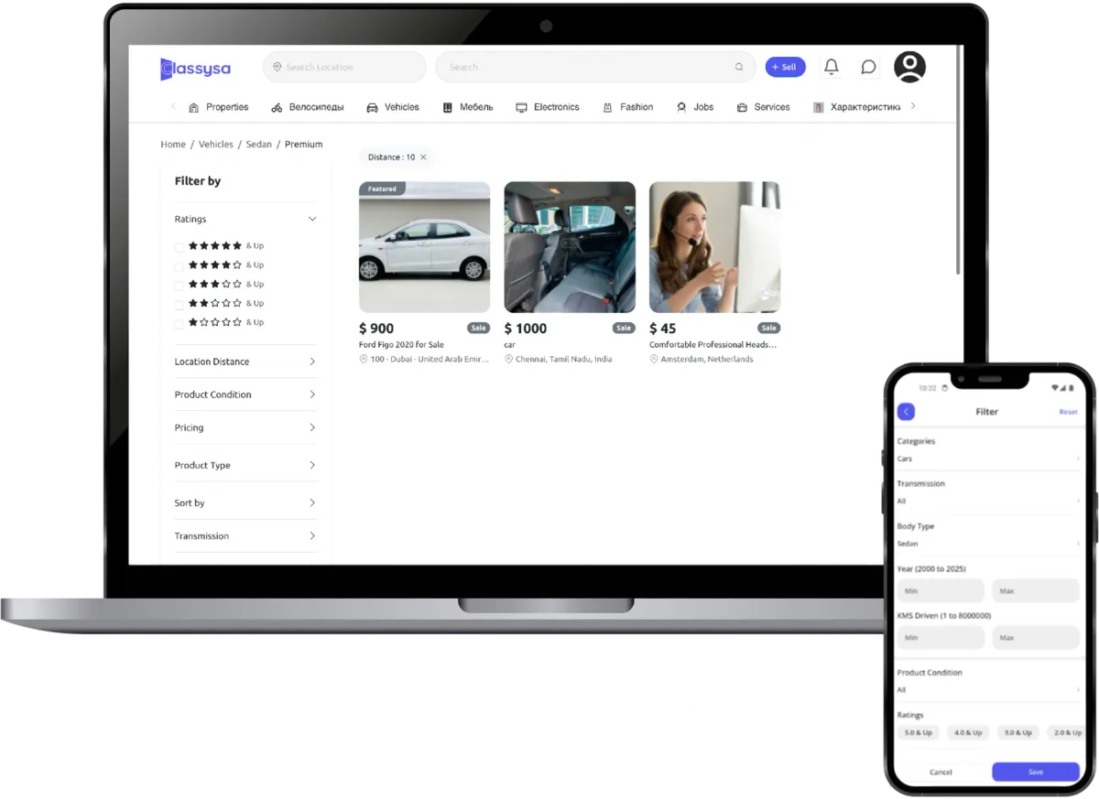Open the chat messages icon

[x=868, y=67]
